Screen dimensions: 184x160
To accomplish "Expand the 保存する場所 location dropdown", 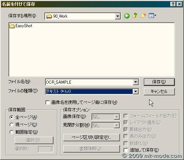I will pos(118,16).
